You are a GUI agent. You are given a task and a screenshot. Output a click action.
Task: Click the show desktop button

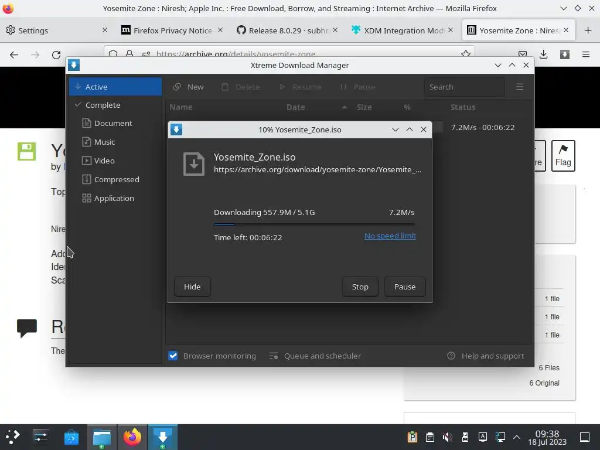(x=585, y=437)
